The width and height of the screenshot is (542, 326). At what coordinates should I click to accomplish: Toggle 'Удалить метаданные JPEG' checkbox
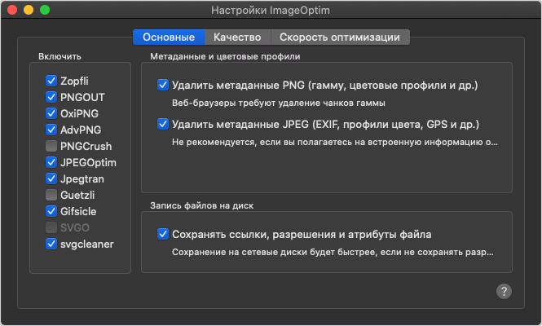[163, 124]
